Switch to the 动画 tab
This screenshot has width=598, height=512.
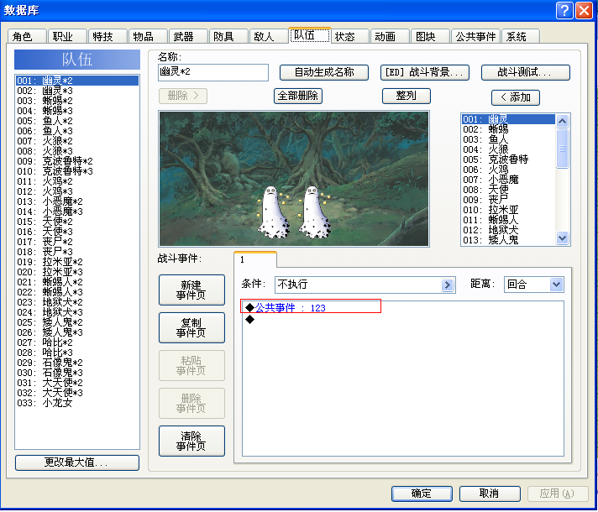(391, 36)
